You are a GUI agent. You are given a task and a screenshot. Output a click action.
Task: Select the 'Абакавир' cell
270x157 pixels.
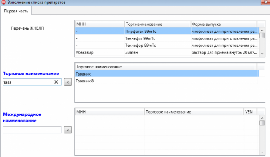coord(100,52)
